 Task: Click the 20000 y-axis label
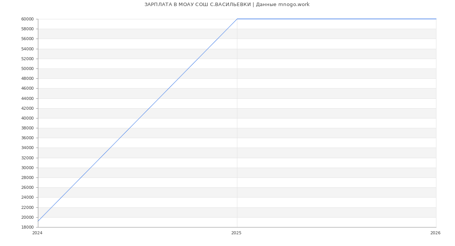[27, 218]
